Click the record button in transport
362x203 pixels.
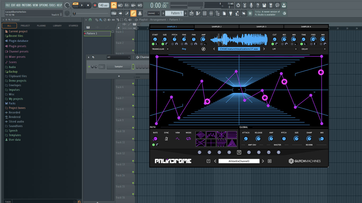[95, 5]
